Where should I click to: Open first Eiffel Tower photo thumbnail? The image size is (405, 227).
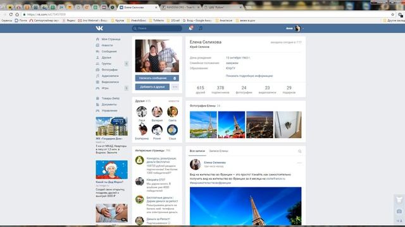click(203, 125)
